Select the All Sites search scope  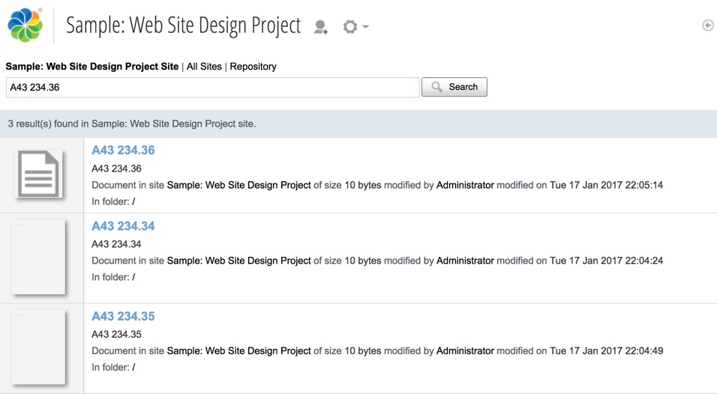click(x=204, y=67)
